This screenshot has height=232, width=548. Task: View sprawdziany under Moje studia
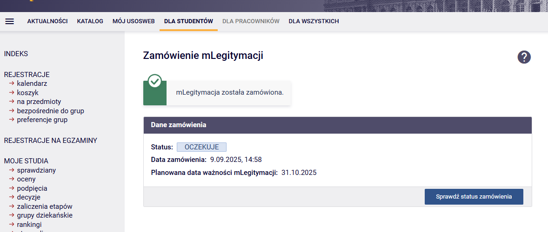coord(36,170)
